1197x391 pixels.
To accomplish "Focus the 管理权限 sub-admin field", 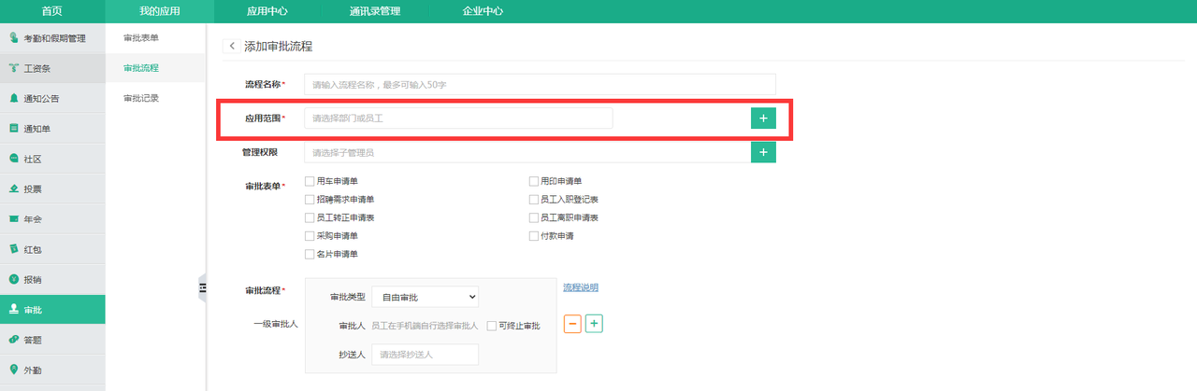I will (526, 152).
